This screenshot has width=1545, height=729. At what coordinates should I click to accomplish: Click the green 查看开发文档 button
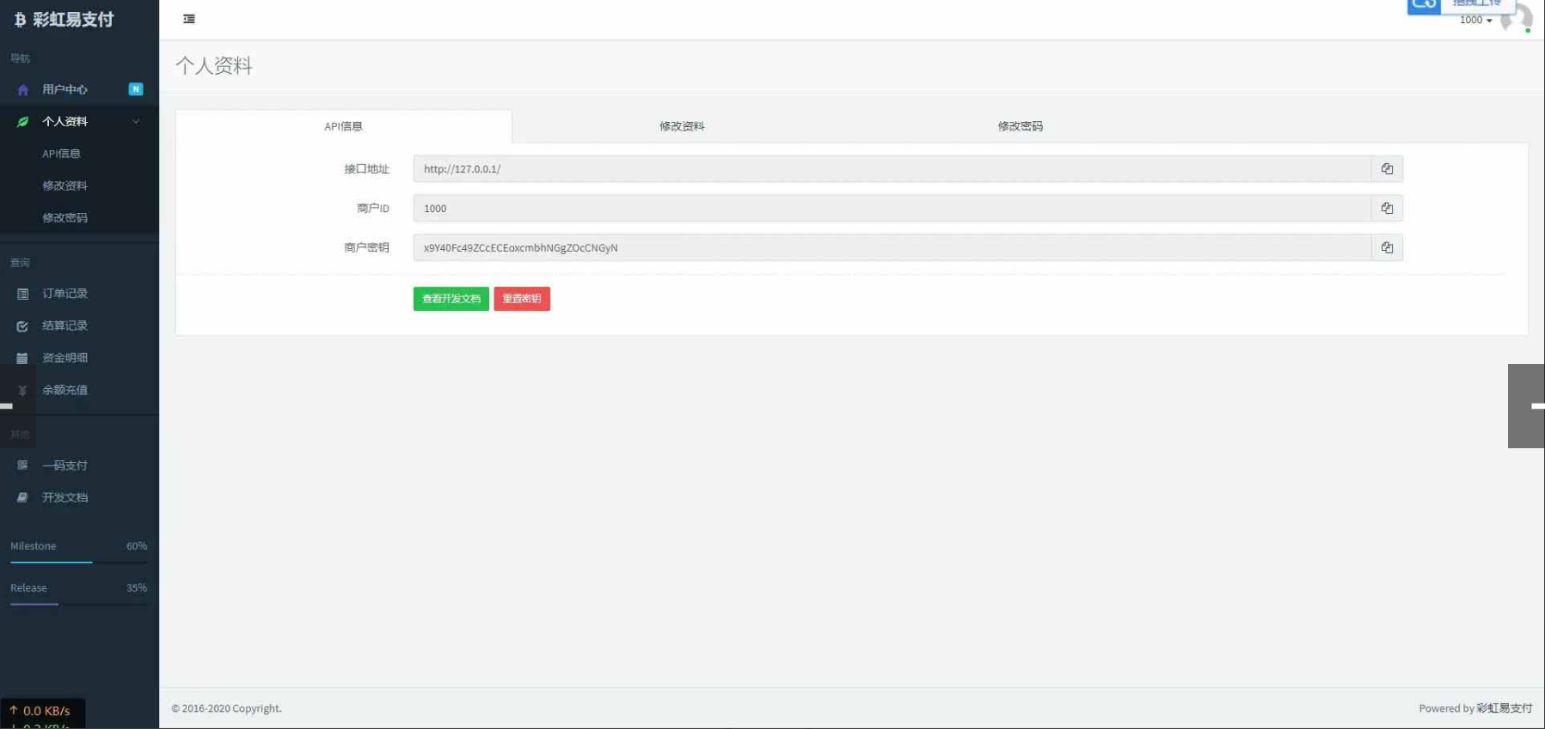pos(451,299)
